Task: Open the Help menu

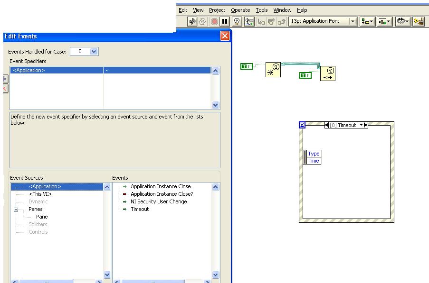Action: (x=302, y=10)
